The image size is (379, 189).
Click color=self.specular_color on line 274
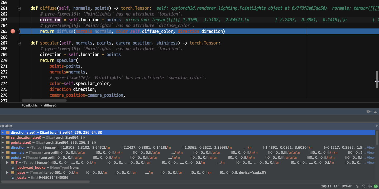[x=80, y=84]
